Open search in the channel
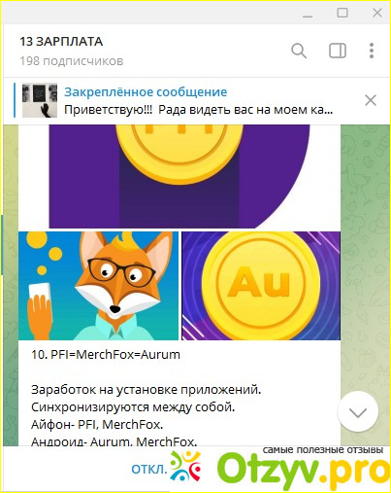The height and width of the screenshot is (493, 391). click(x=299, y=51)
